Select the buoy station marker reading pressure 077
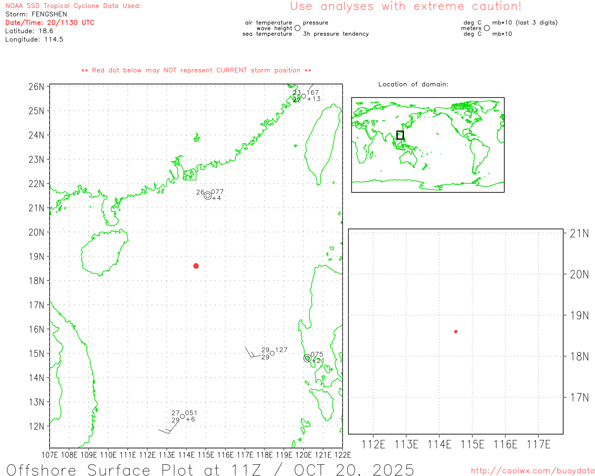Screen dimensions: 595x476 pos(208,196)
